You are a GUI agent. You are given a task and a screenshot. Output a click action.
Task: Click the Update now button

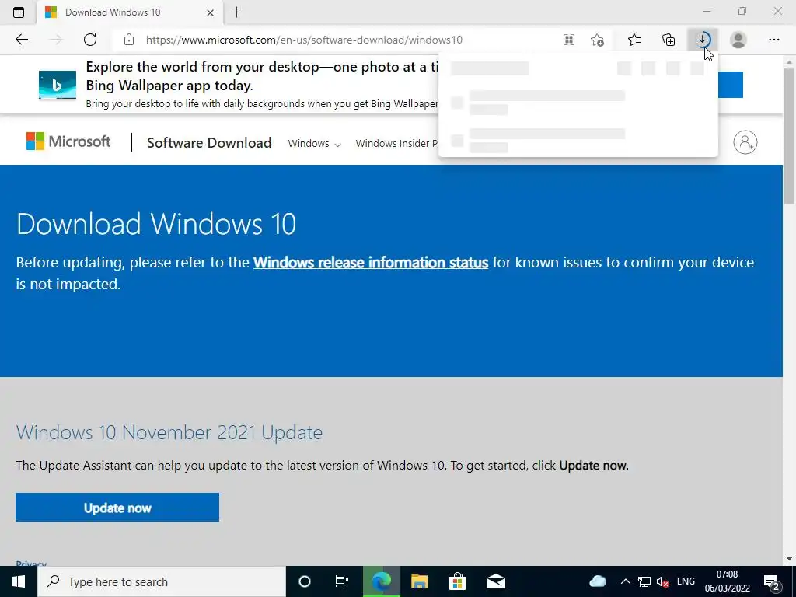[x=117, y=507]
